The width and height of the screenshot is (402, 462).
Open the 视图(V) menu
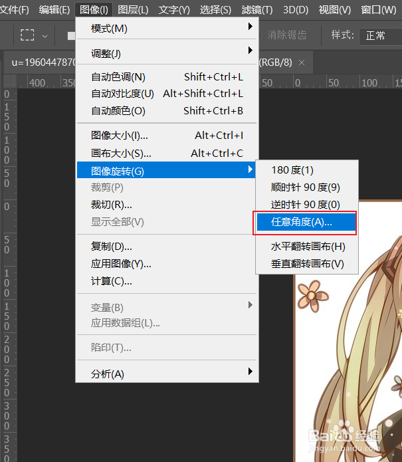[x=335, y=10]
